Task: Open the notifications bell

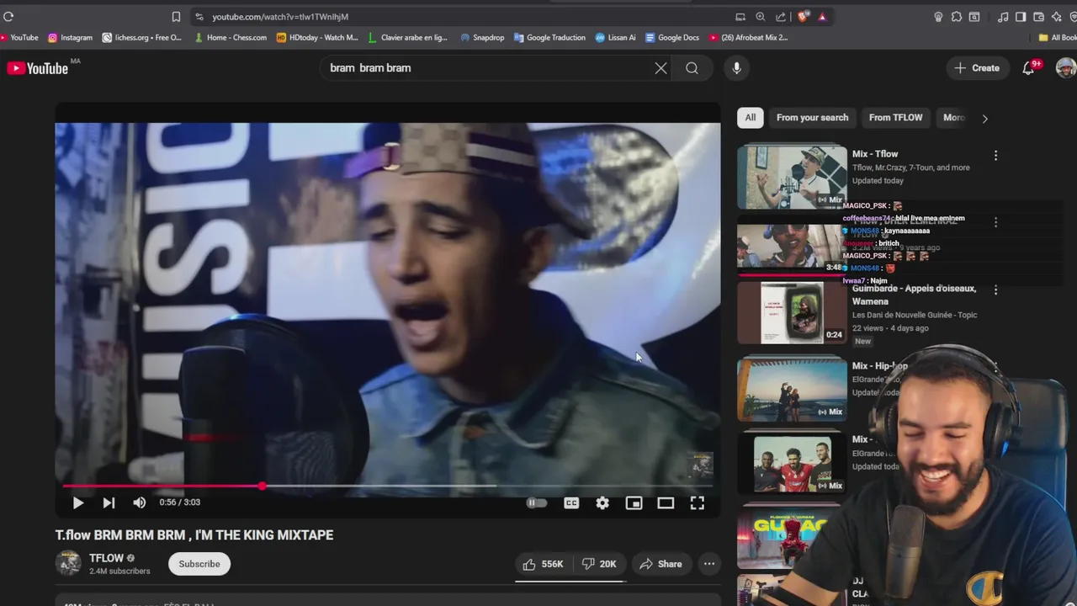Action: (1028, 68)
